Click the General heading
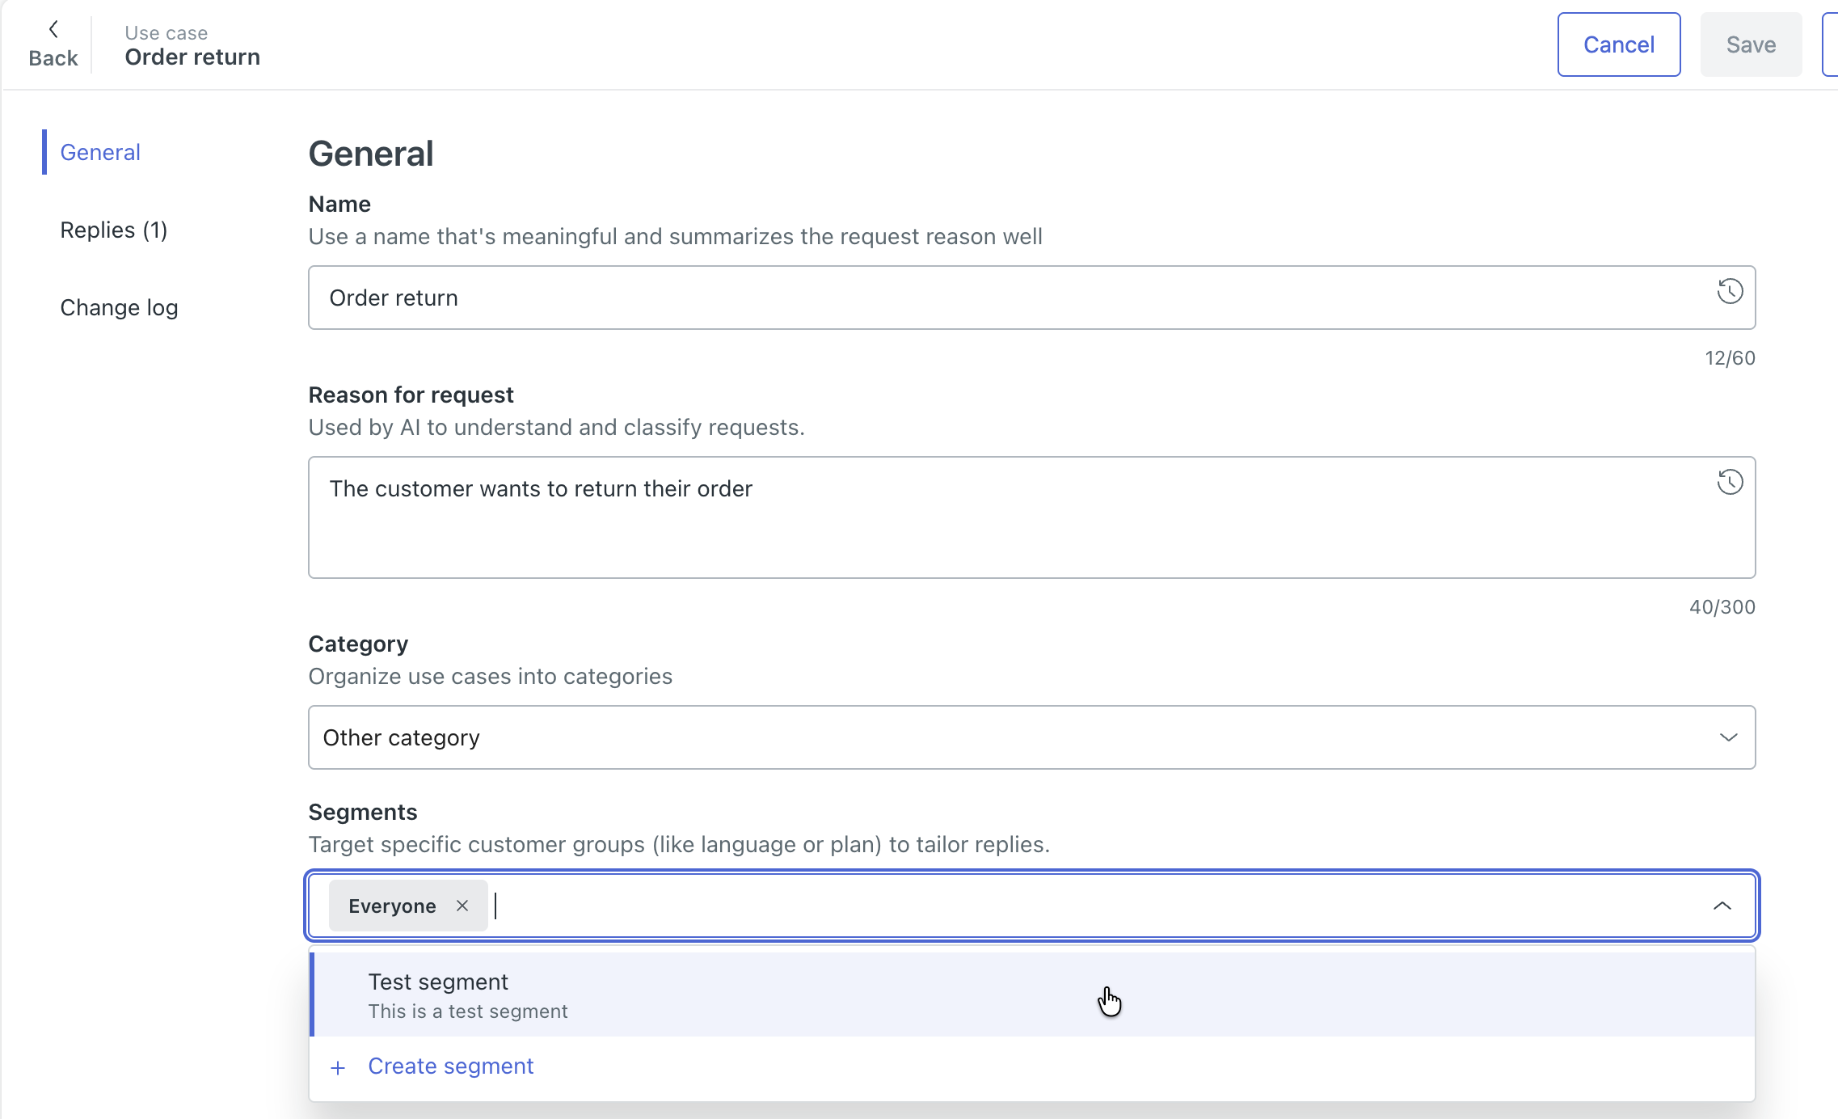 click(x=371, y=154)
